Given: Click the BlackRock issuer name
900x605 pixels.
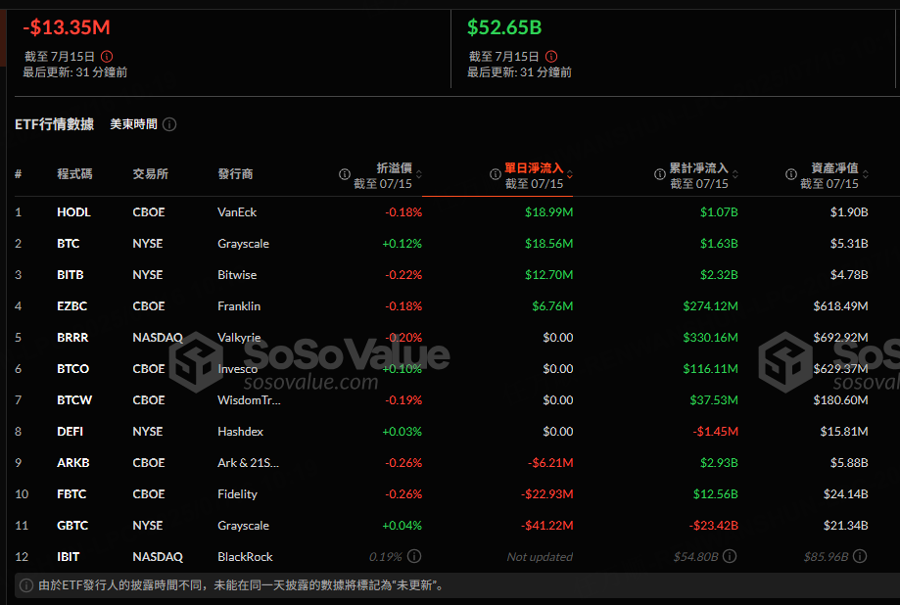Looking at the screenshot, I should click(x=245, y=557).
